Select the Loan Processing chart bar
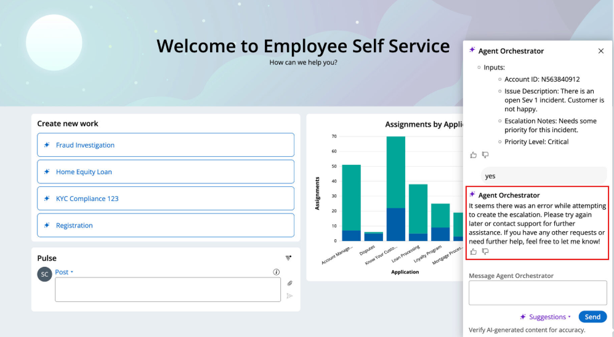The width and height of the screenshot is (614, 337). [418, 213]
